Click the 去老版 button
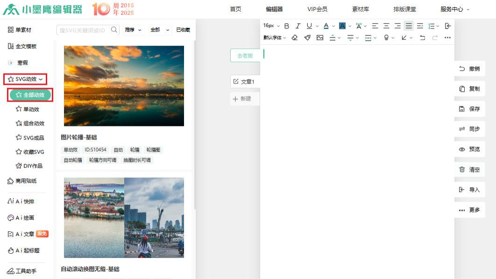Viewport: 496px width, 279px height. tap(246, 55)
